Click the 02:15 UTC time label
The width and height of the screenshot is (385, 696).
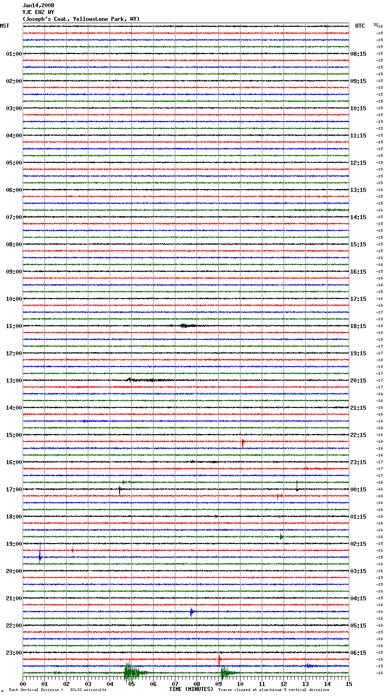click(358, 544)
